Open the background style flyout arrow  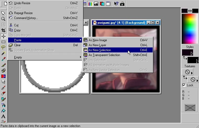[197, 61]
